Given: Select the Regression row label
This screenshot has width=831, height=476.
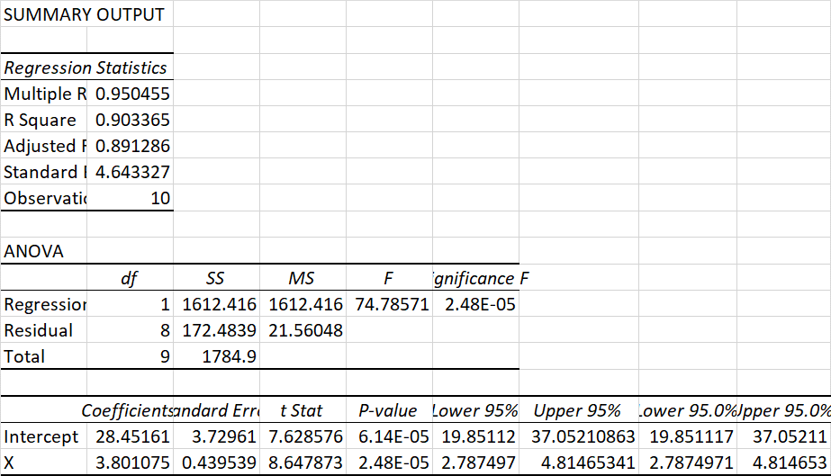Looking at the screenshot, I should (x=45, y=304).
